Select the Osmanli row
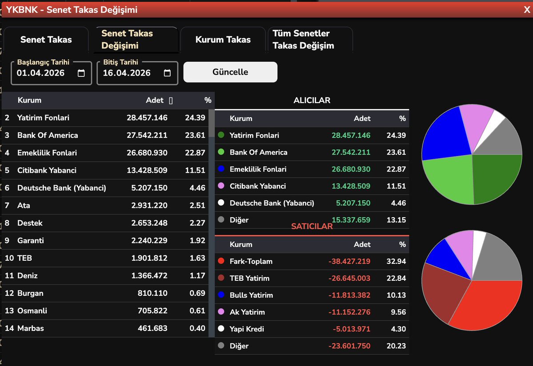 (105, 310)
